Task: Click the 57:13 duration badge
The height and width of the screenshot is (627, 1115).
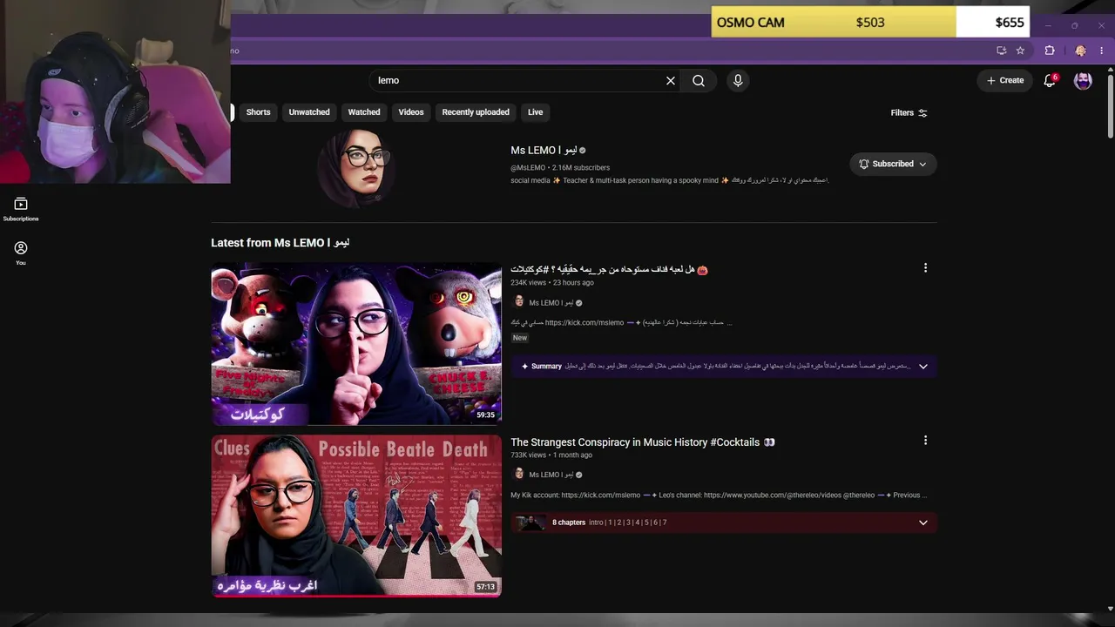Action: 485,587
